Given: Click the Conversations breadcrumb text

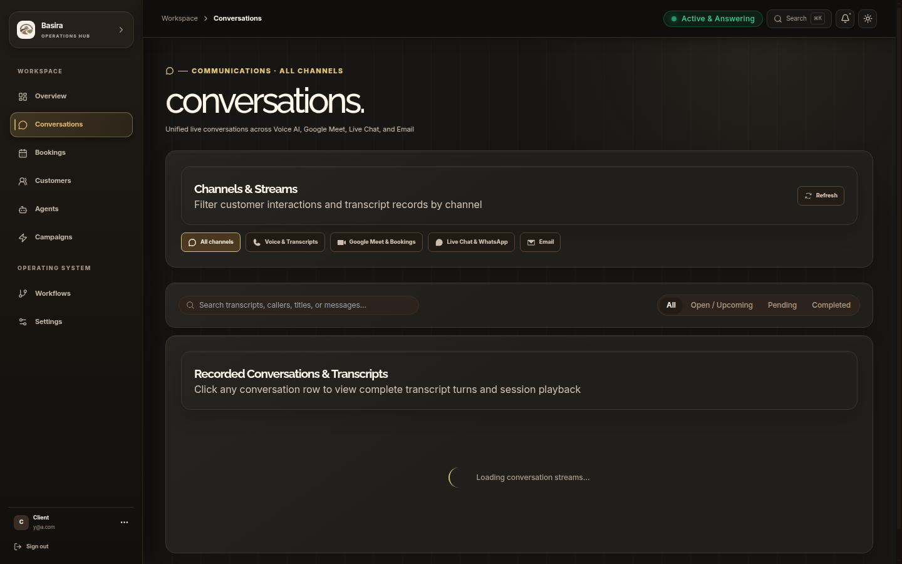Looking at the screenshot, I should coord(237,18).
